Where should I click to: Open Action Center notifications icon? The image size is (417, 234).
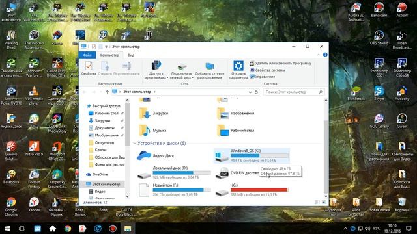409,228
